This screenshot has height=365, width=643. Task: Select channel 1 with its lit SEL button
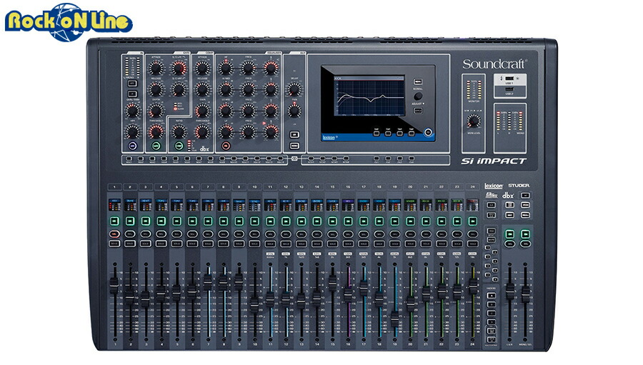tap(114, 234)
